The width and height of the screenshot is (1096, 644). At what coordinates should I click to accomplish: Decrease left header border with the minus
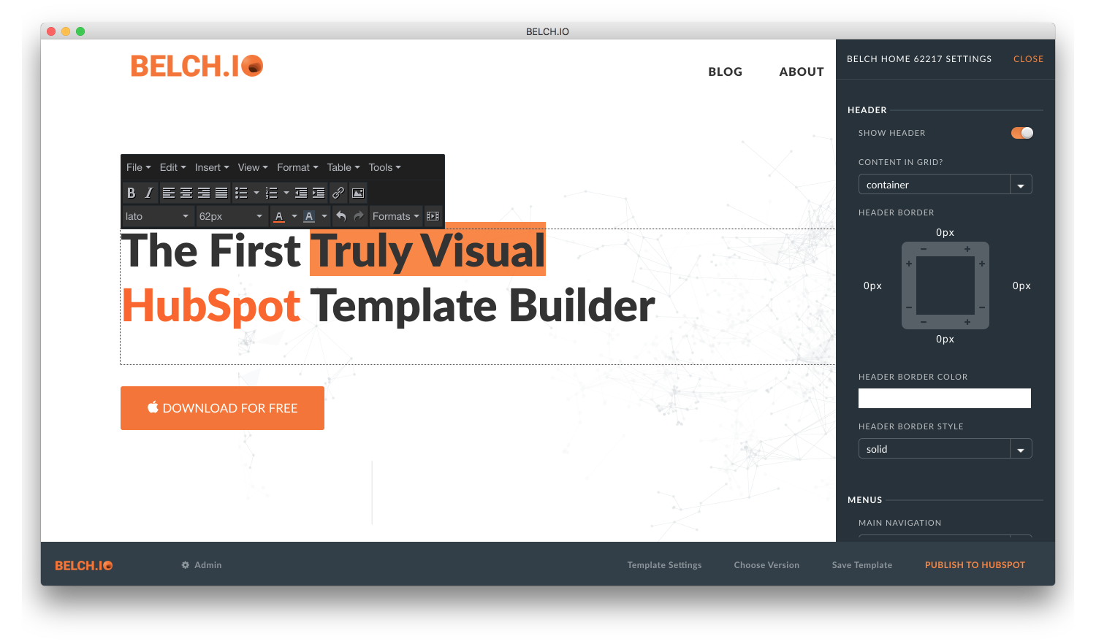tap(909, 307)
